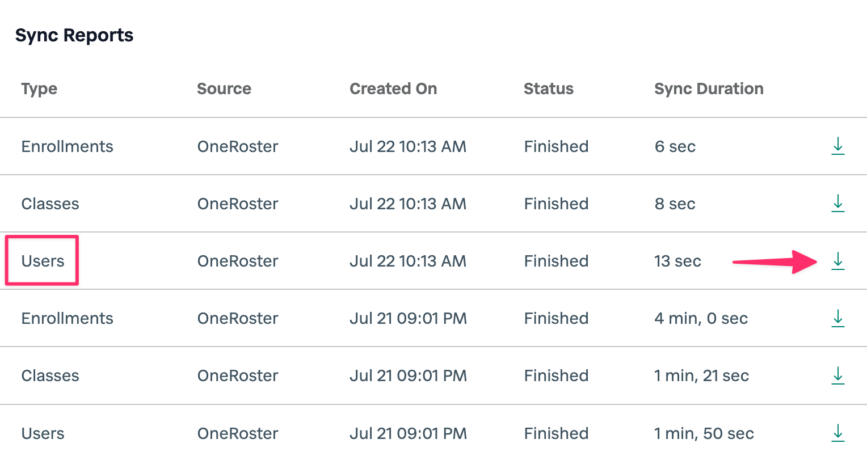Click the 4 min, 0 sec duration
Viewport: 867px width, 456px height.
(x=701, y=318)
